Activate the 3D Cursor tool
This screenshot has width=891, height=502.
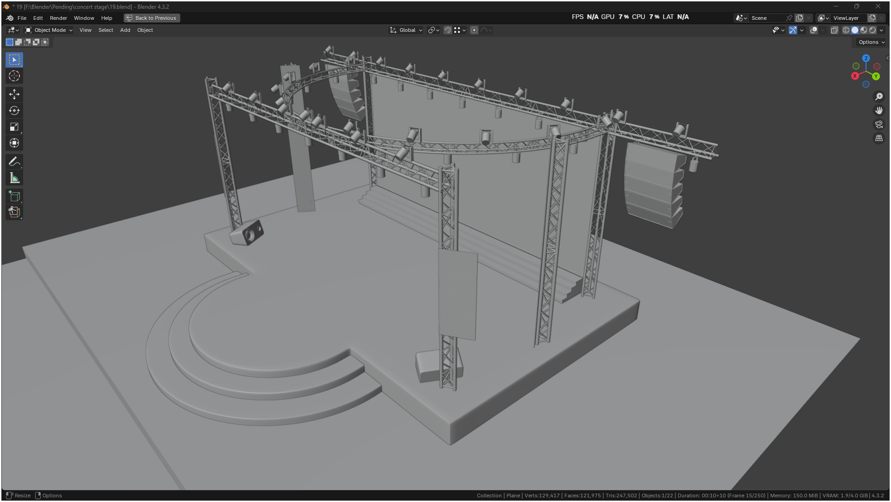14,76
